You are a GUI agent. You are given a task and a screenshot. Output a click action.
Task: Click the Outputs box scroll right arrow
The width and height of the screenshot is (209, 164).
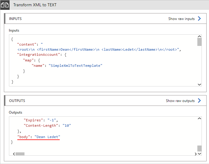pyautogui.click(x=196, y=154)
